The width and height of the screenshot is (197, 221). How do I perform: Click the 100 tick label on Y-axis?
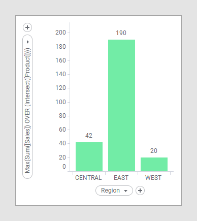60,102
